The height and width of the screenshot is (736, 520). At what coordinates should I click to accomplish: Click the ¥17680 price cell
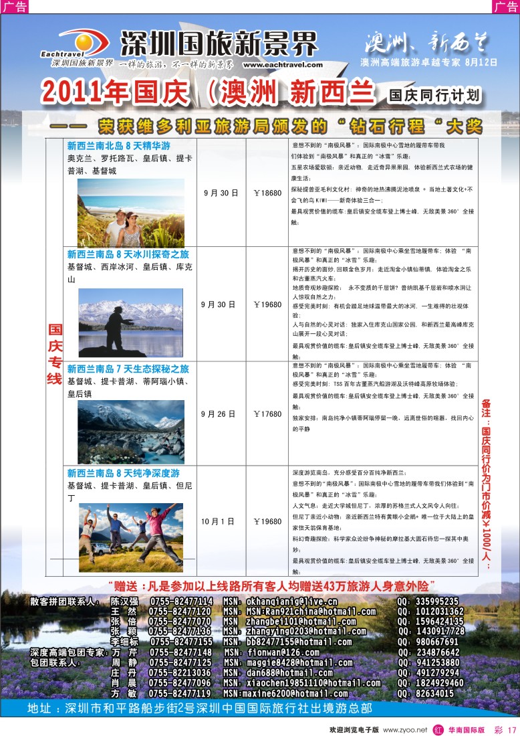[268, 414]
